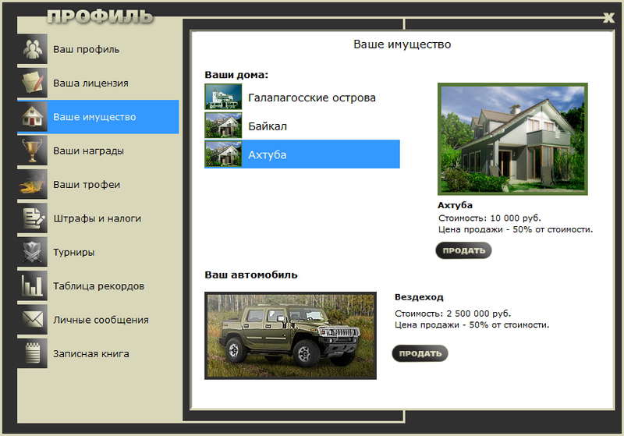Click the bold Ахтуба name under photo
This screenshot has width=624, height=436.
click(456, 205)
